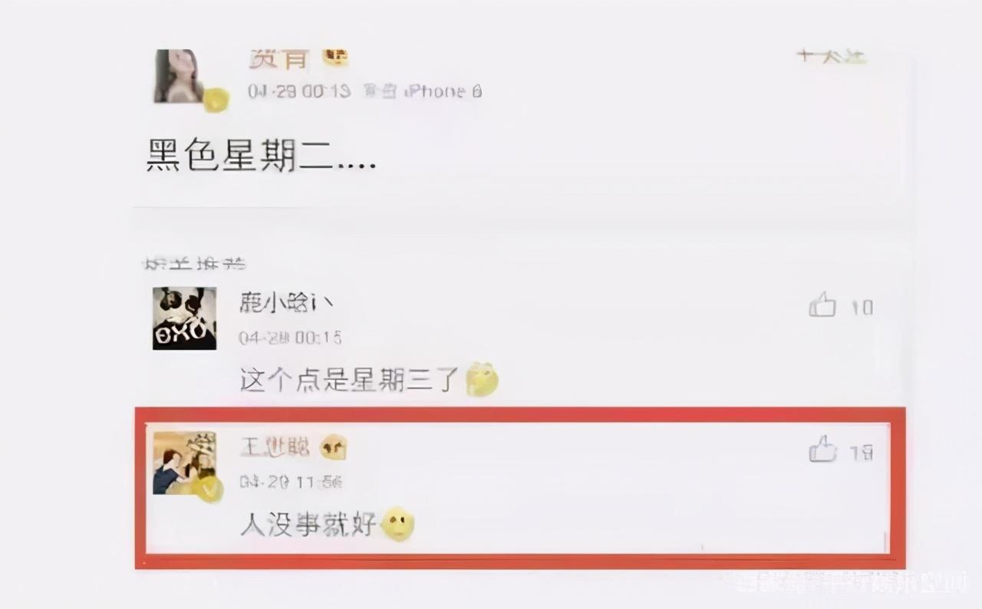
Task: Click the member badge icon beside highlighted commenter's name
Action: tap(333, 447)
